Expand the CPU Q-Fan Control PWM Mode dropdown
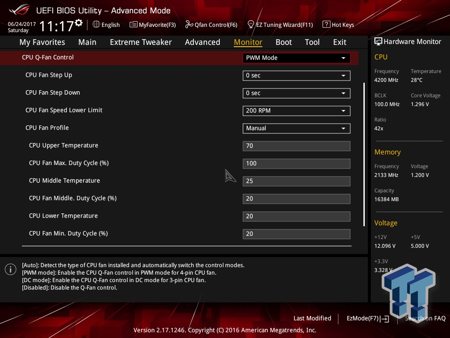450x338 pixels. point(297,58)
